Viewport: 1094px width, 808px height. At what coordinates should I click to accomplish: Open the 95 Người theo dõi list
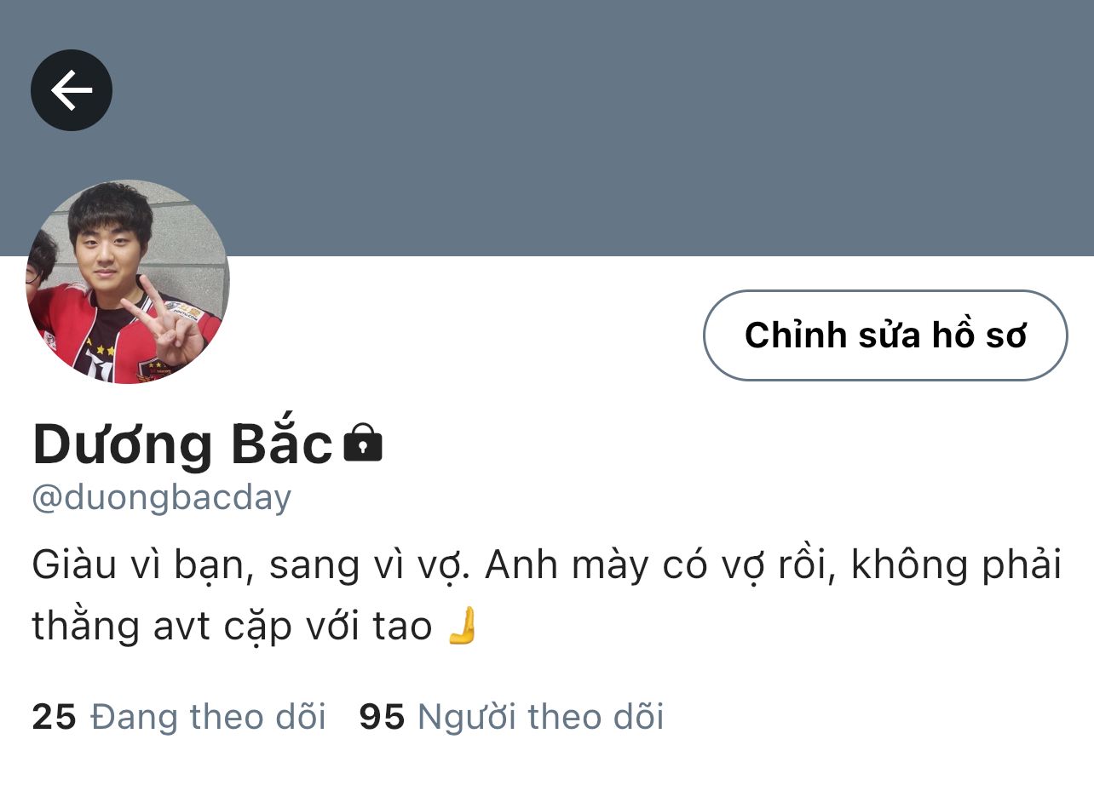[511, 717]
